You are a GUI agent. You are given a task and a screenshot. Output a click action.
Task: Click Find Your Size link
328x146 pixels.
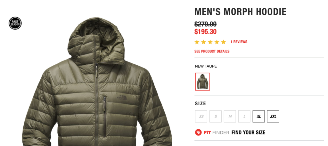(248, 133)
